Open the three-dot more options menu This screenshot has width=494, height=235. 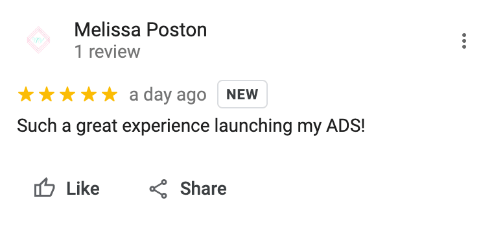click(x=464, y=41)
